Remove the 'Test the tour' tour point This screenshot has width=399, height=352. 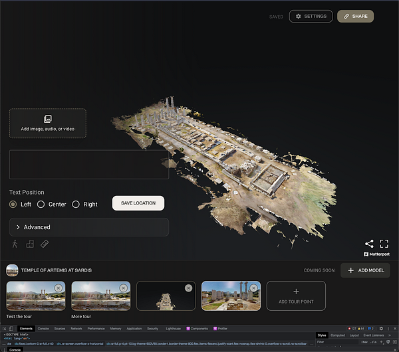(59, 288)
